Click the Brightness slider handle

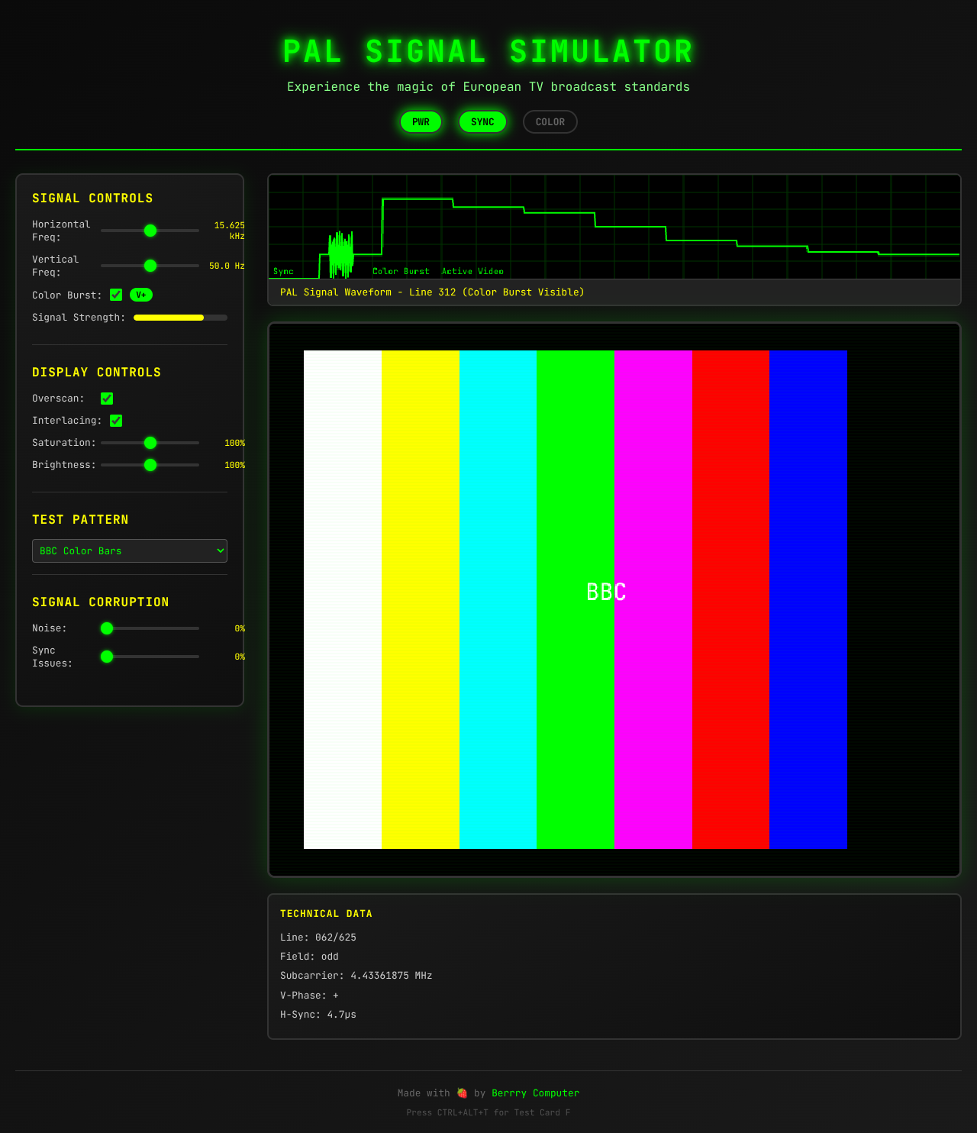pyautogui.click(x=150, y=464)
